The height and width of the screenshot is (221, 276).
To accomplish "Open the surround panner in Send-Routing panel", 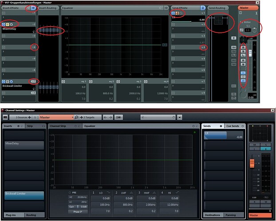I will 218,20.
